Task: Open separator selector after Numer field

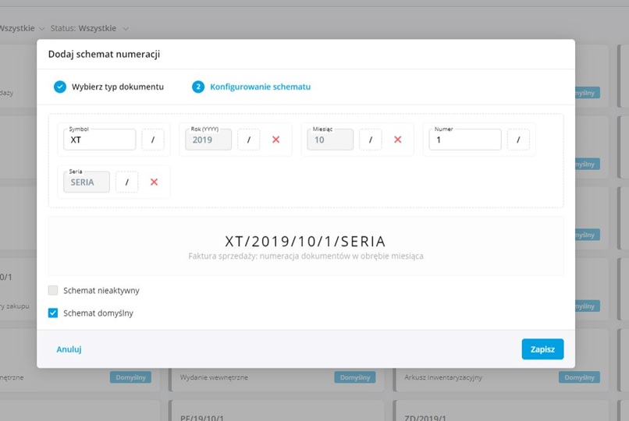Action: click(x=518, y=140)
